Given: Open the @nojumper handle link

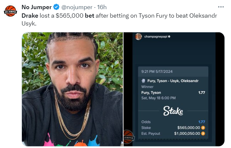Looking at the screenshot, I should 76,7.
